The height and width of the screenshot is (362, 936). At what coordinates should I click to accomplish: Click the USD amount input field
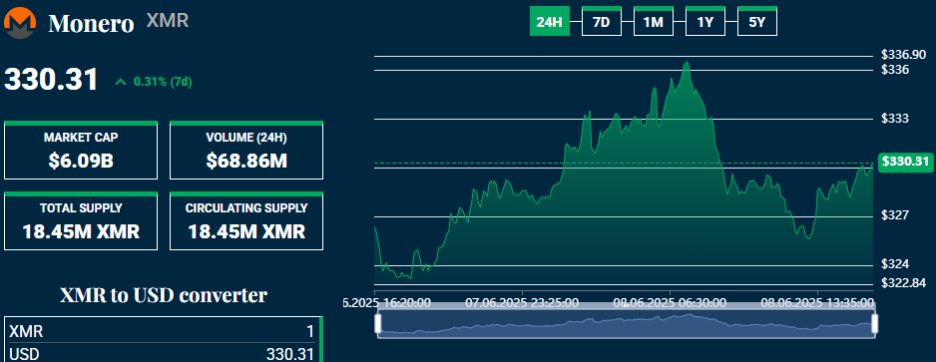pos(162,354)
